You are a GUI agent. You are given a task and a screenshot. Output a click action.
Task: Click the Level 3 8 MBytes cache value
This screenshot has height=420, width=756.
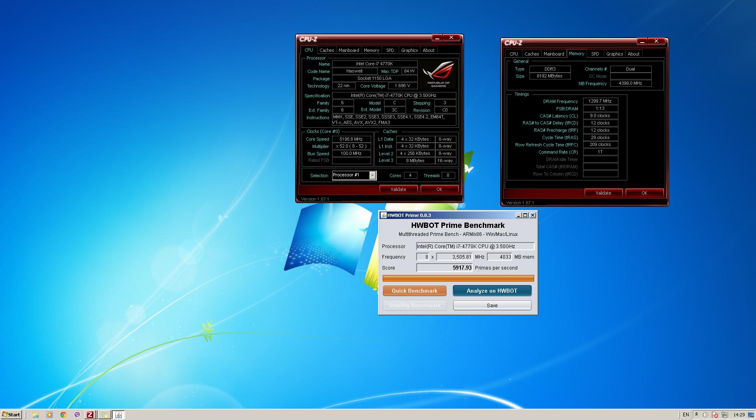pos(415,161)
